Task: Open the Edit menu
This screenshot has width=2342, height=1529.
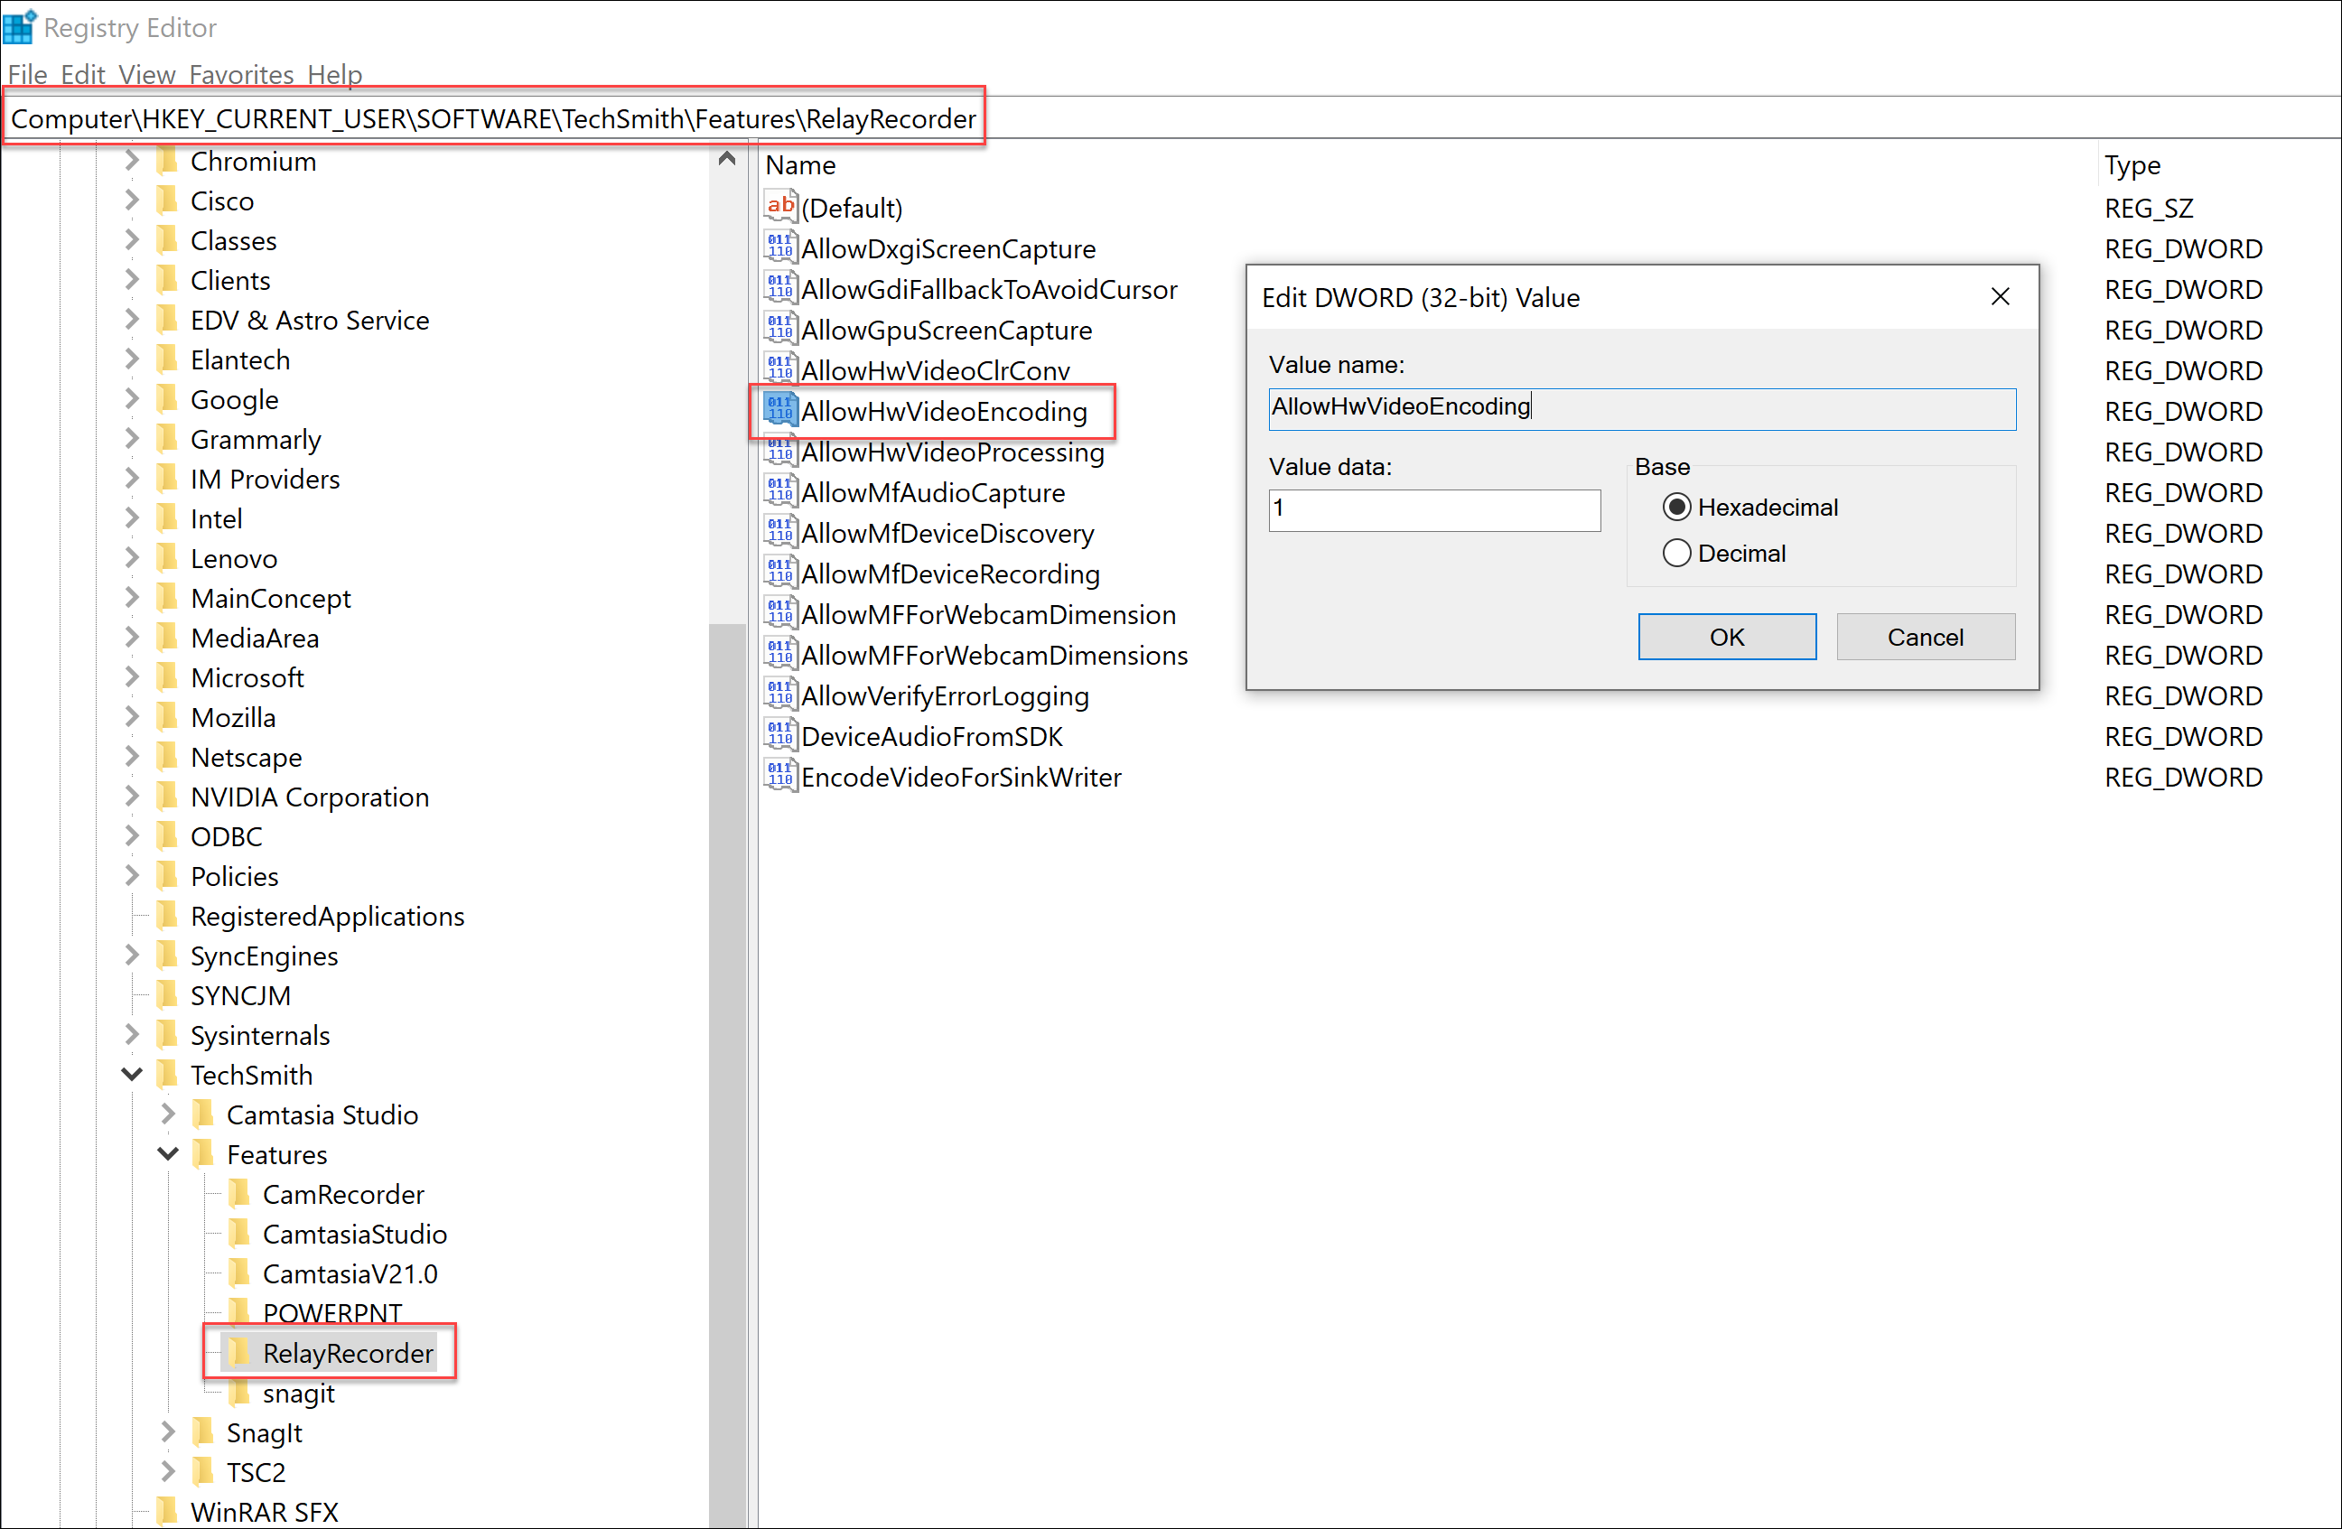Action: 83,74
